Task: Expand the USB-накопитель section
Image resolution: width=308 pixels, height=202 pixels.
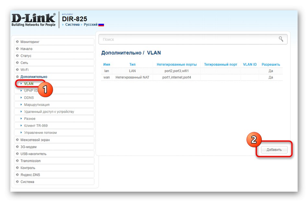Action: coord(54,154)
